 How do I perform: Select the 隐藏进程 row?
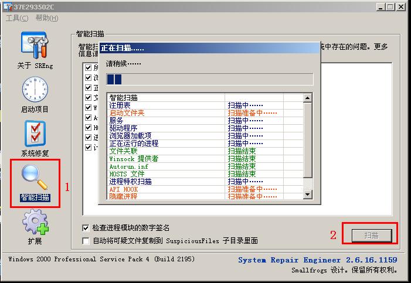(x=205, y=196)
